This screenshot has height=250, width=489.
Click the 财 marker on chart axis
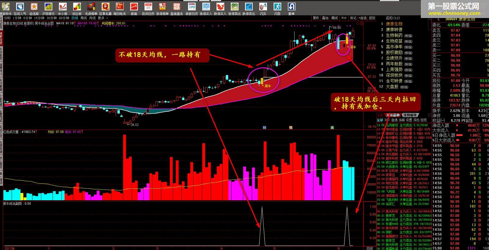tap(265, 128)
